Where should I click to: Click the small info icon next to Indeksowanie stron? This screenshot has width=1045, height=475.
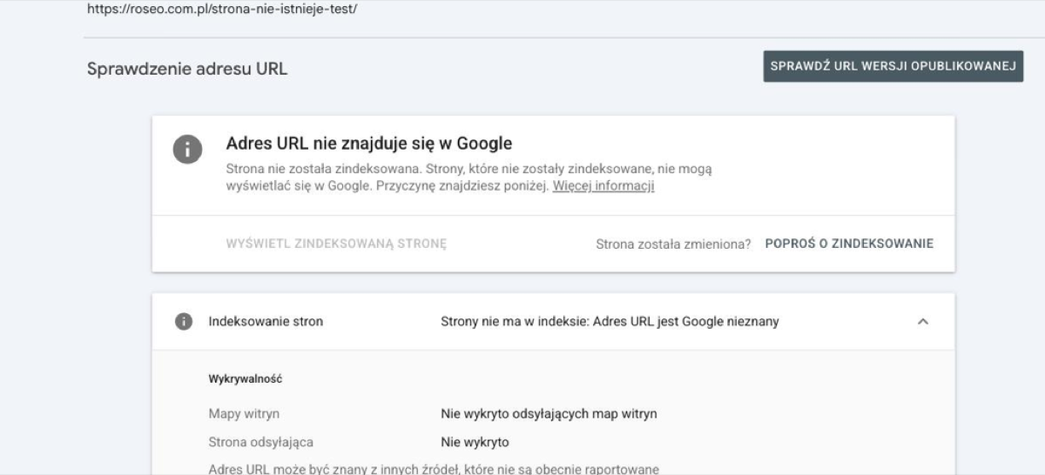184,322
